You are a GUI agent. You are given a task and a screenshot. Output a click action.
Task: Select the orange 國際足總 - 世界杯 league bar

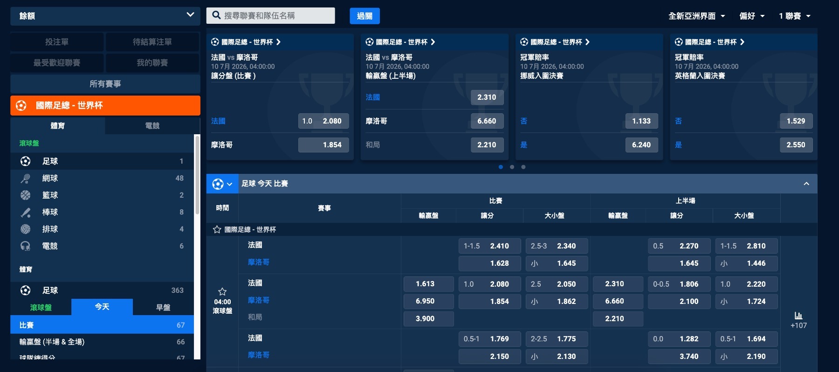pos(105,105)
